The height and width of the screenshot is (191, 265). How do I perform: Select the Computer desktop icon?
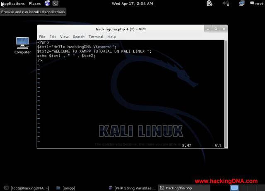23,45
